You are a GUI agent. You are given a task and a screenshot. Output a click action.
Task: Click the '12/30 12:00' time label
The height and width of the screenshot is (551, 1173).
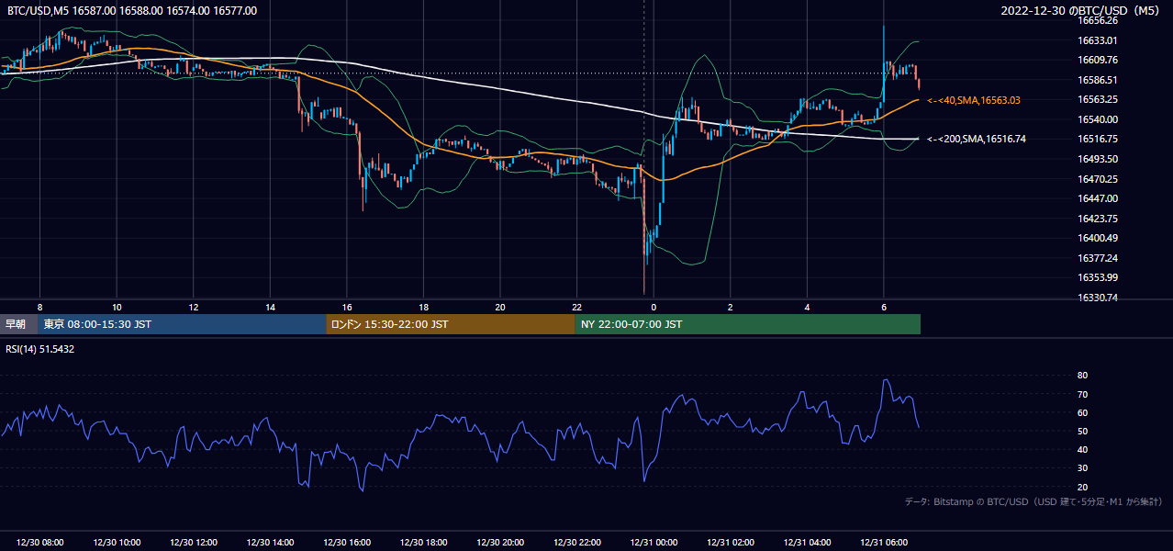[194, 543]
